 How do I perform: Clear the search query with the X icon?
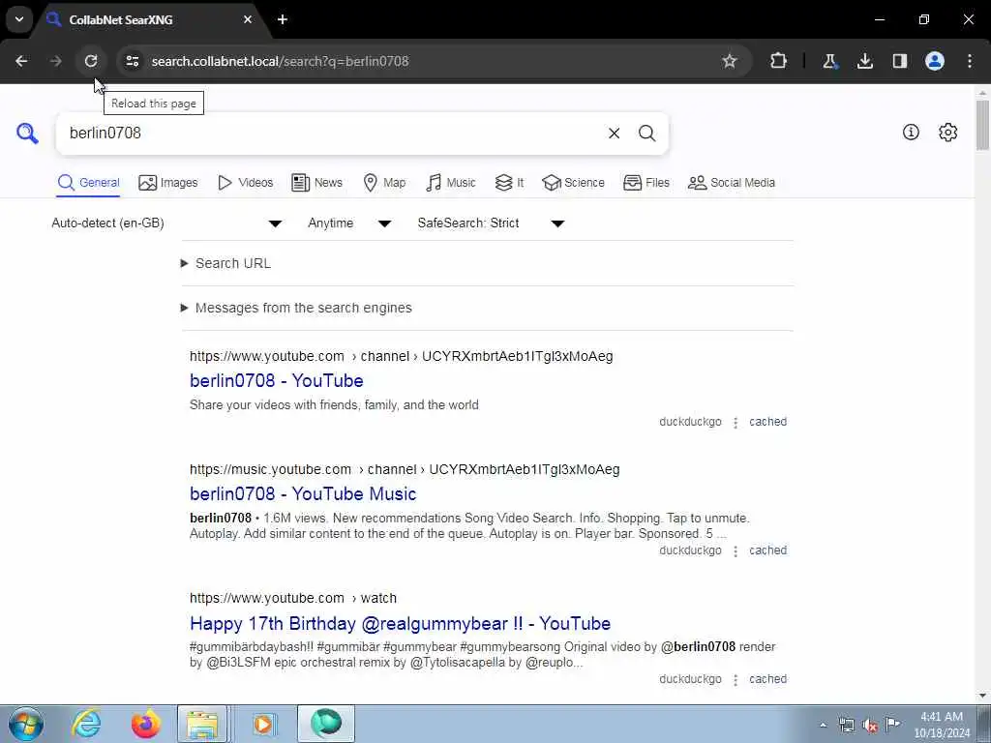(x=614, y=134)
